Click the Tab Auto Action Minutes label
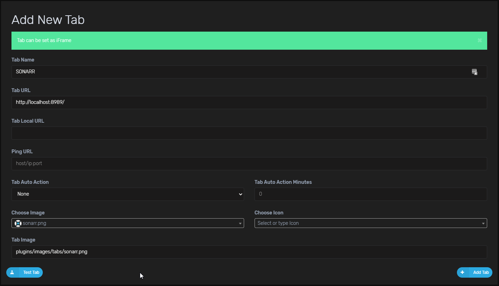This screenshot has width=499, height=286. coord(283,182)
